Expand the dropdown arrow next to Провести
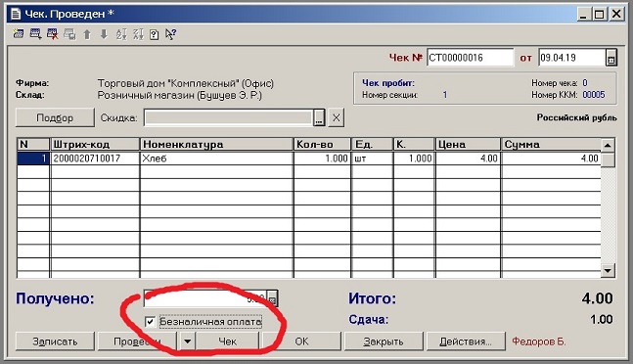 [187, 341]
